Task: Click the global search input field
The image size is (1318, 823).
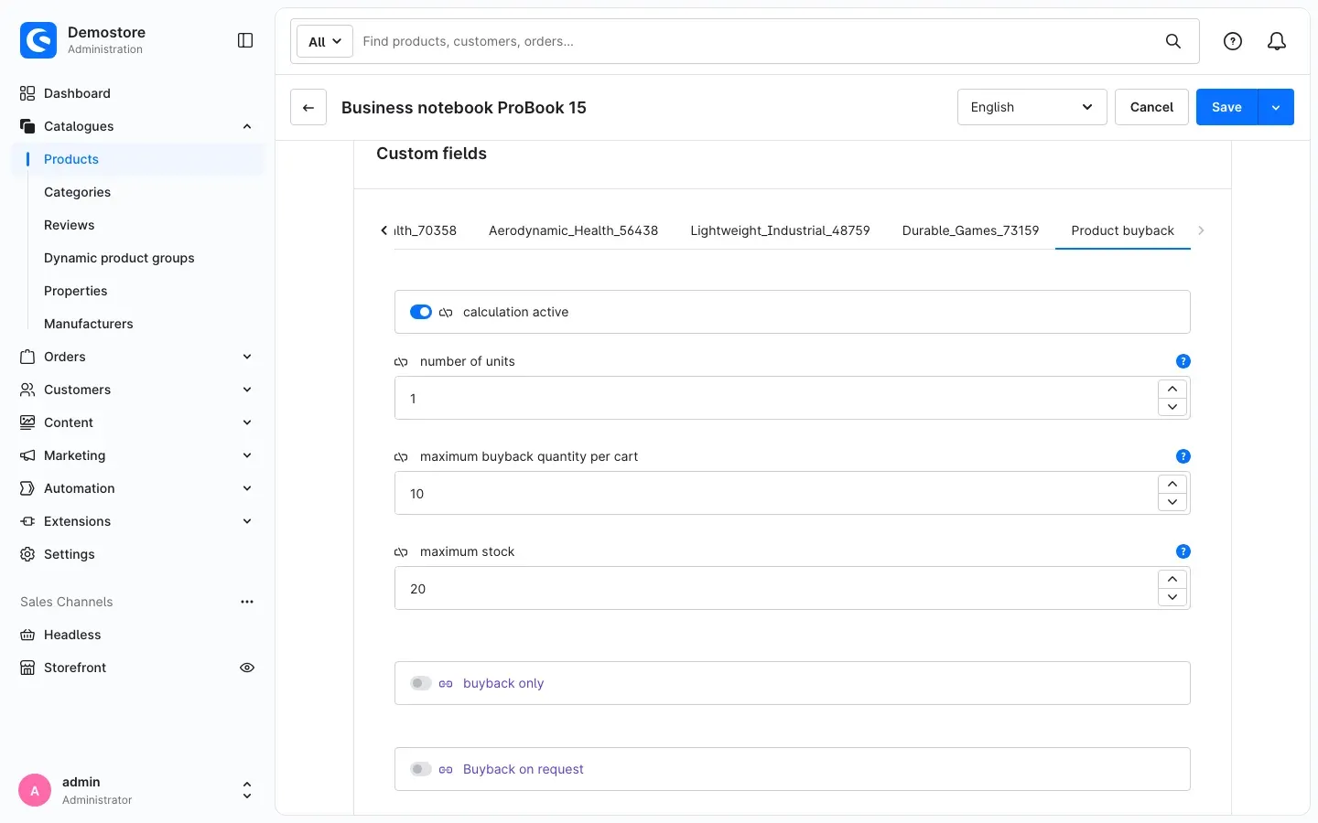Action: coord(758,41)
